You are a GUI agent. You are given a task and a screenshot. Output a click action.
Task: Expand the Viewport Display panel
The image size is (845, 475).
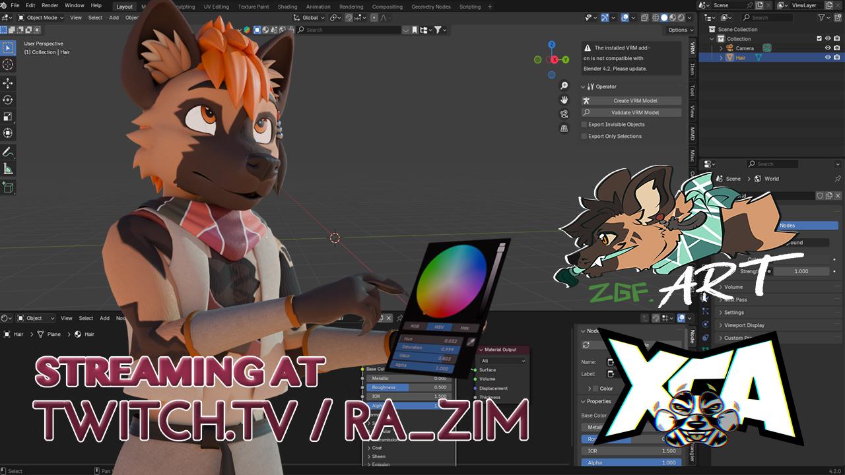(744, 325)
